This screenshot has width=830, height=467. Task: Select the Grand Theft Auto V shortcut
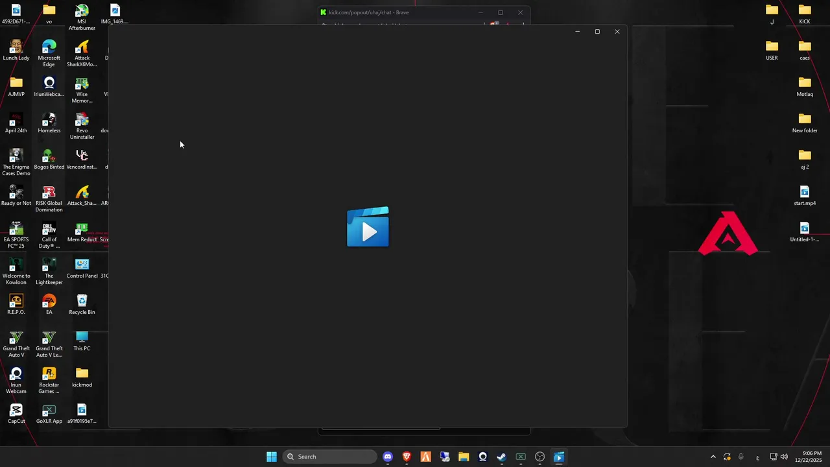coord(16,344)
